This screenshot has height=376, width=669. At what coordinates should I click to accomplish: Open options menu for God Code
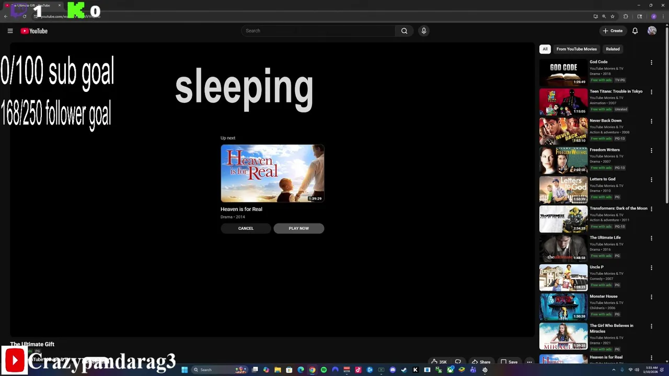click(651, 62)
